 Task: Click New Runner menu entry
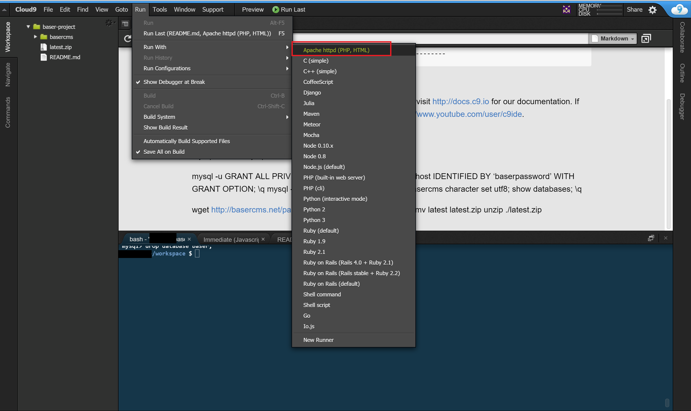(x=353, y=340)
